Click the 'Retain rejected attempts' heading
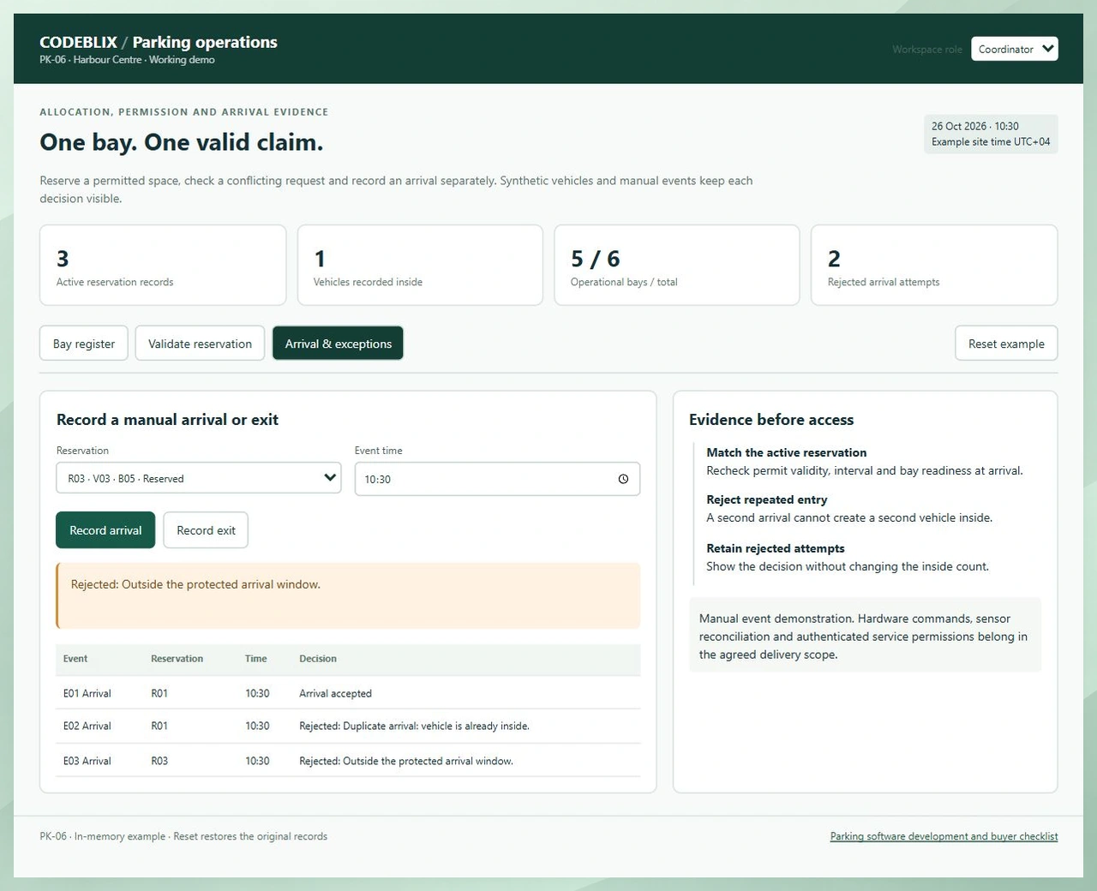Viewport: 1097px width, 891px height. [x=776, y=548]
